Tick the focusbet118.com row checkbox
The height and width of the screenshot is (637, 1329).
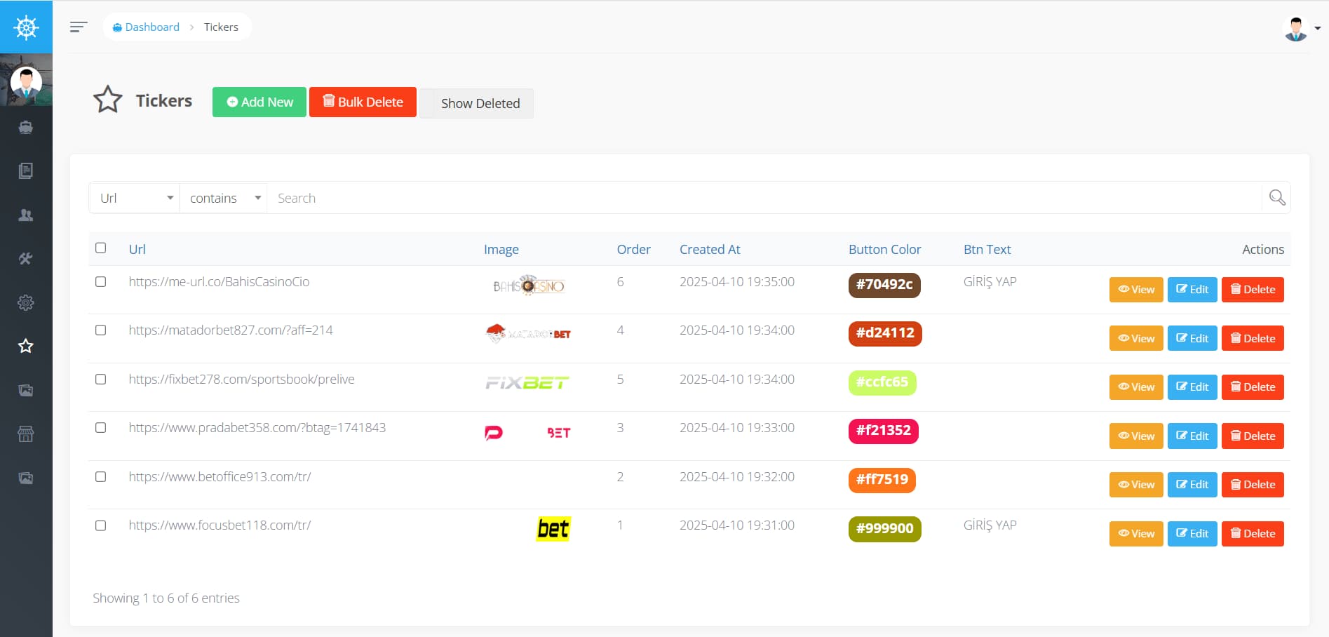tap(101, 525)
